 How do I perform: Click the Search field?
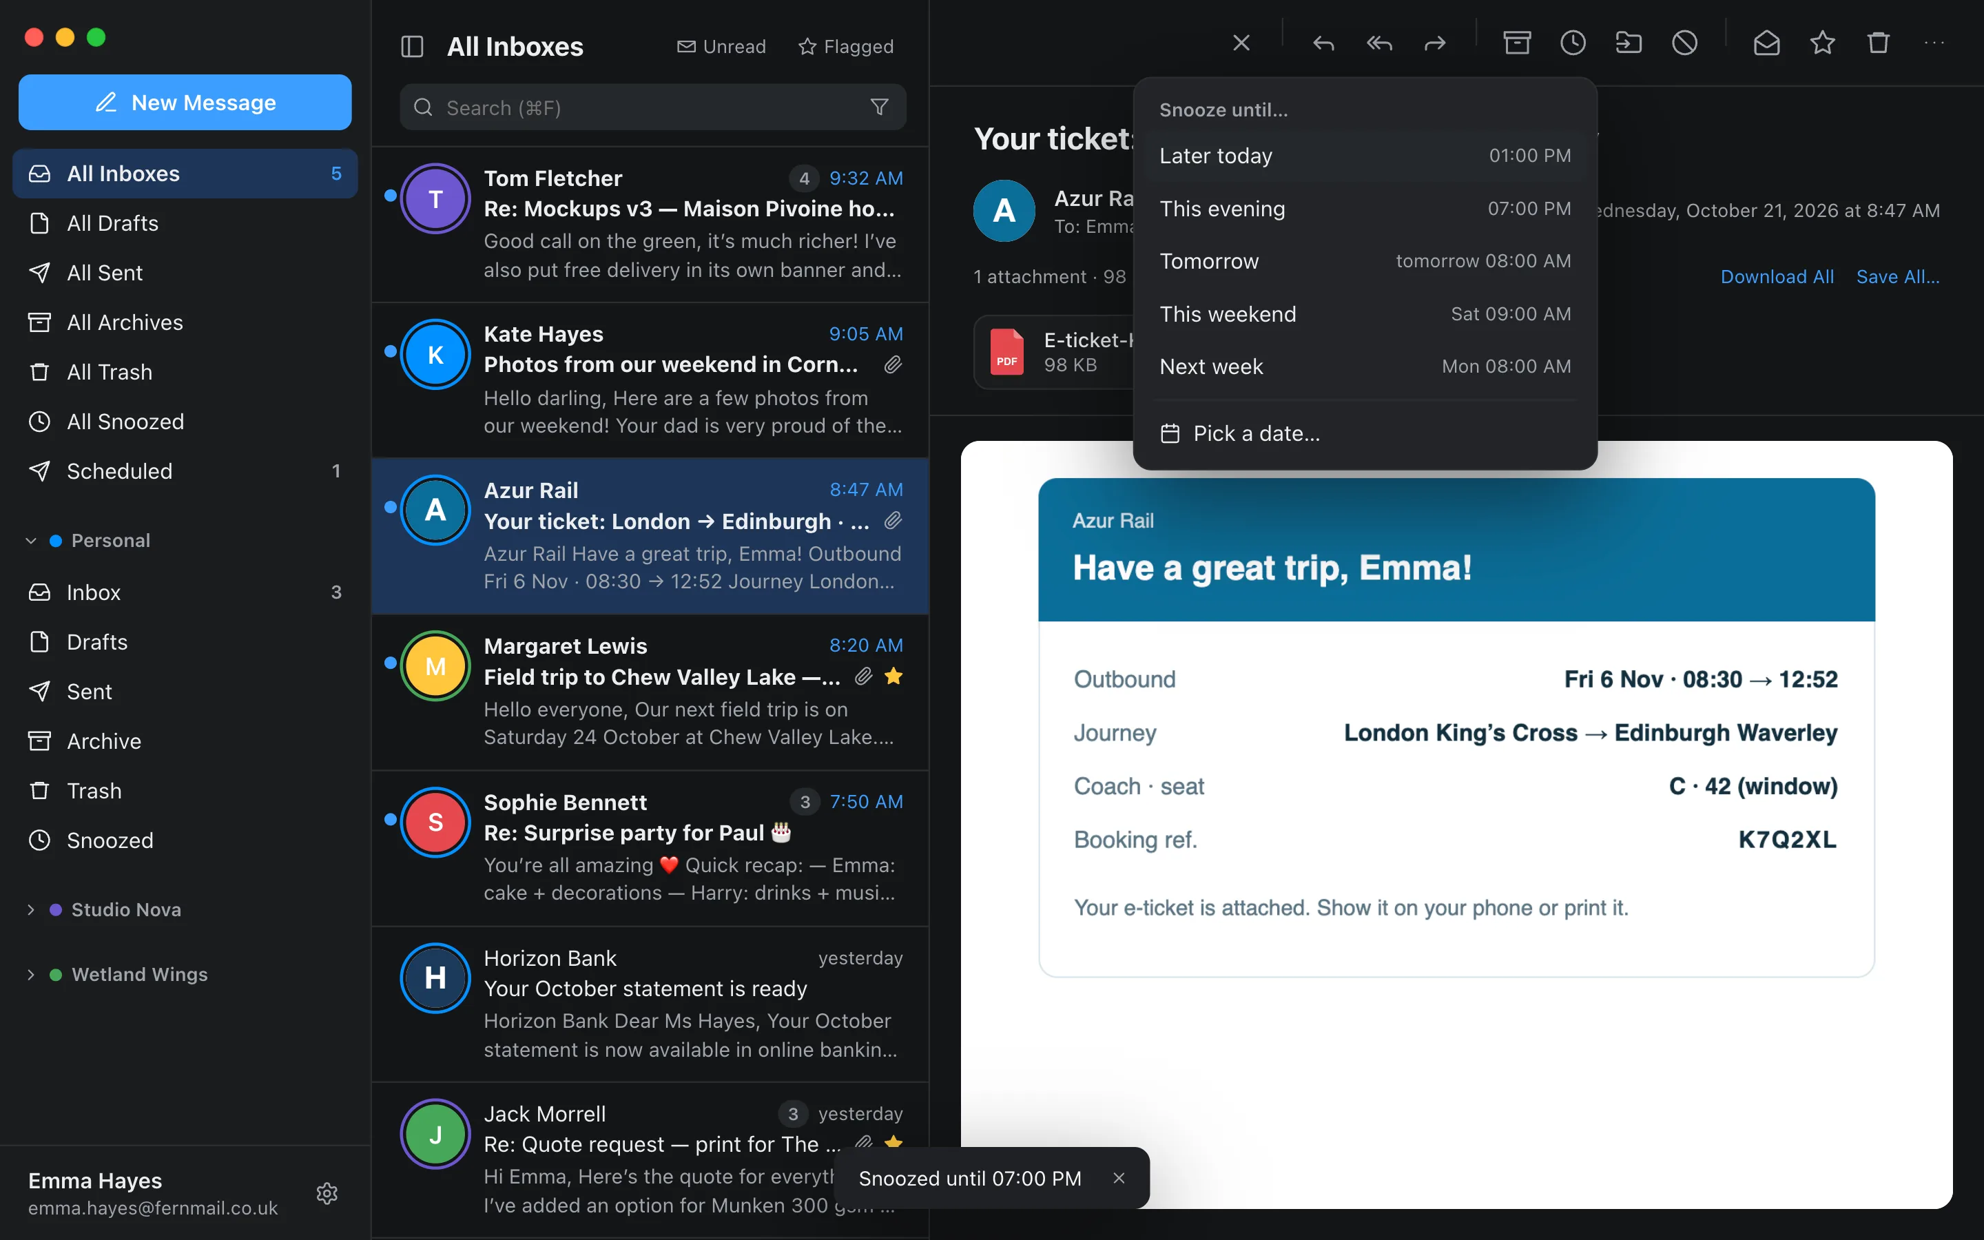point(652,107)
